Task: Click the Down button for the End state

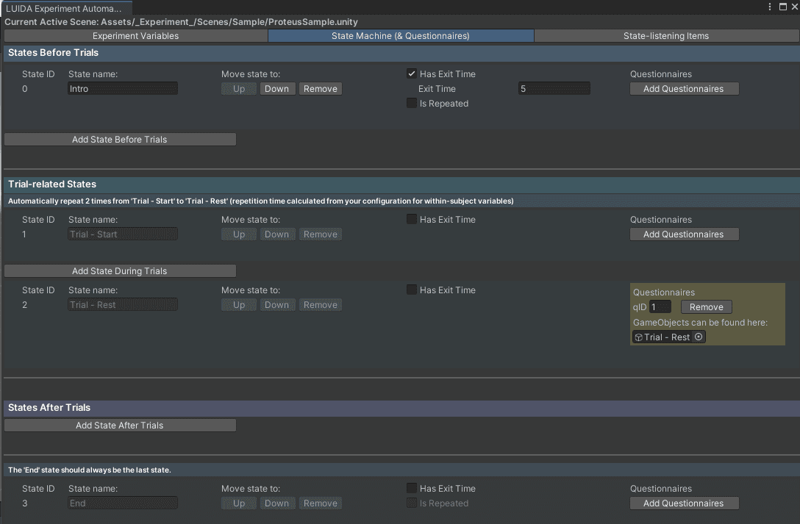Action: [x=277, y=503]
